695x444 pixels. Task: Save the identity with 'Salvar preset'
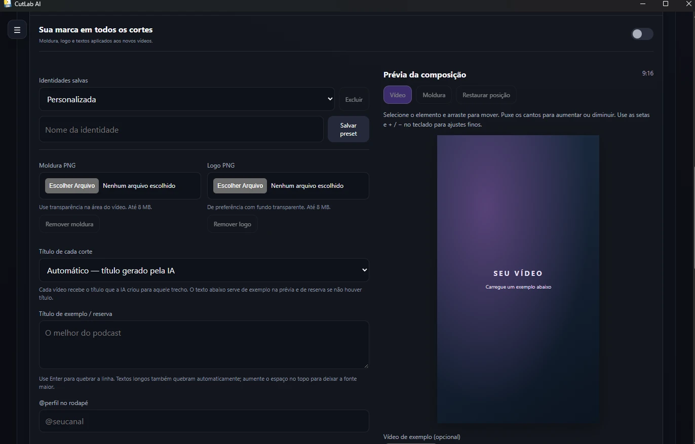click(349, 129)
